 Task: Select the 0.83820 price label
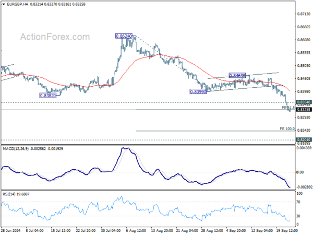48,96
